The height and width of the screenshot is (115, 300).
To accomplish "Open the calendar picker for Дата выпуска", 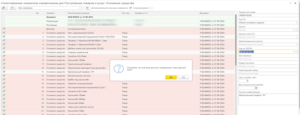I will (256, 88).
